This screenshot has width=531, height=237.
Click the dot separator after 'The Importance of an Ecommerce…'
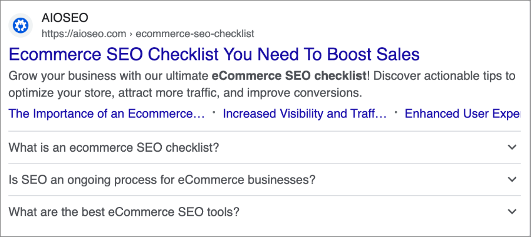pos(214,114)
